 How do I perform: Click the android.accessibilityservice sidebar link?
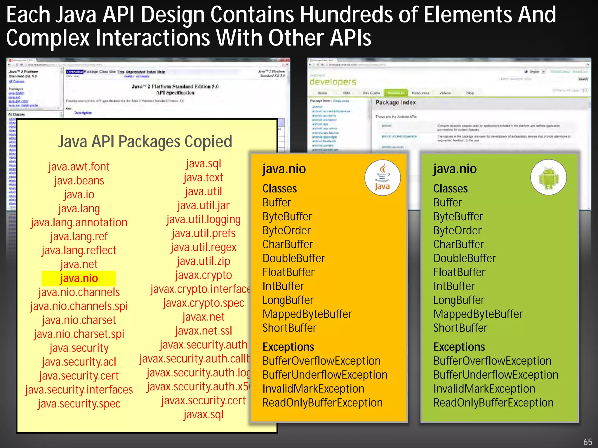pos(331,111)
